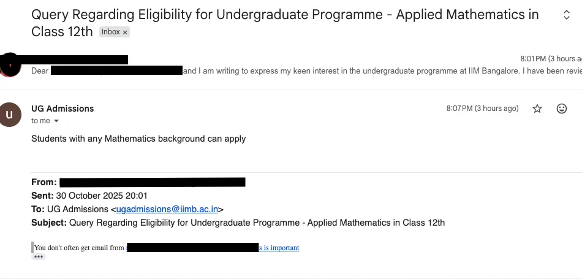Click the 8:07 PM timestamp

point(482,109)
